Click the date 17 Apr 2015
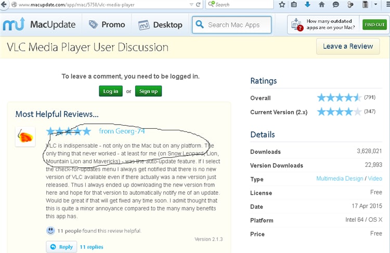Screen dimensions: 390x253 pyautogui.click(x=367, y=206)
